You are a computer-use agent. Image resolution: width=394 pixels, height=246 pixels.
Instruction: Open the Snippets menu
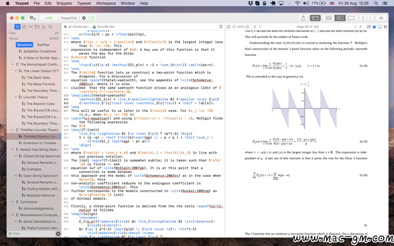64,3
